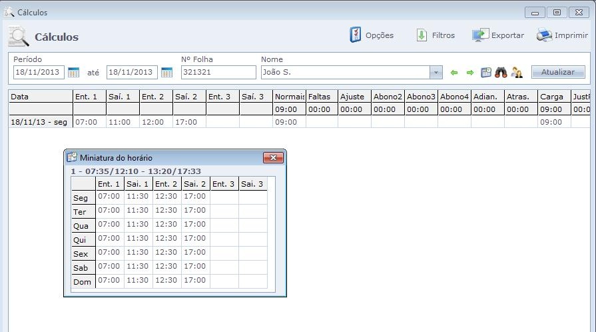The height and width of the screenshot is (332, 596).
Task: Click inside the Nº Folha field
Action: tap(218, 72)
